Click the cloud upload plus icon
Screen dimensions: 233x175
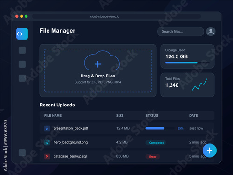click(x=98, y=64)
